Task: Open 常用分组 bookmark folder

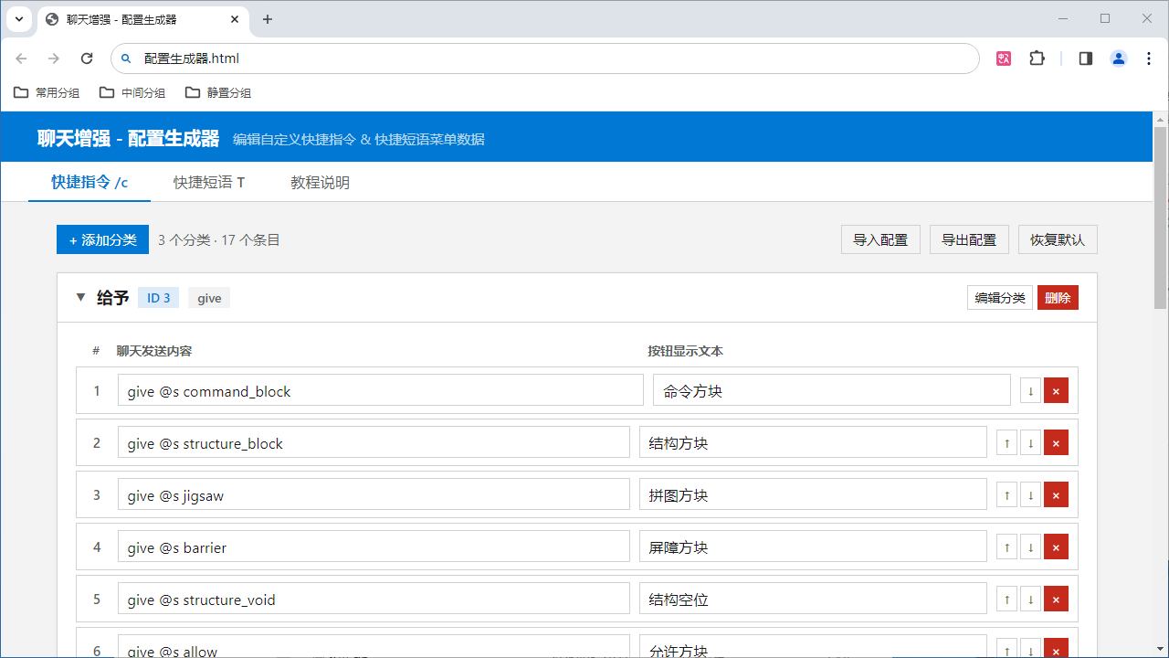Action: pos(47,92)
